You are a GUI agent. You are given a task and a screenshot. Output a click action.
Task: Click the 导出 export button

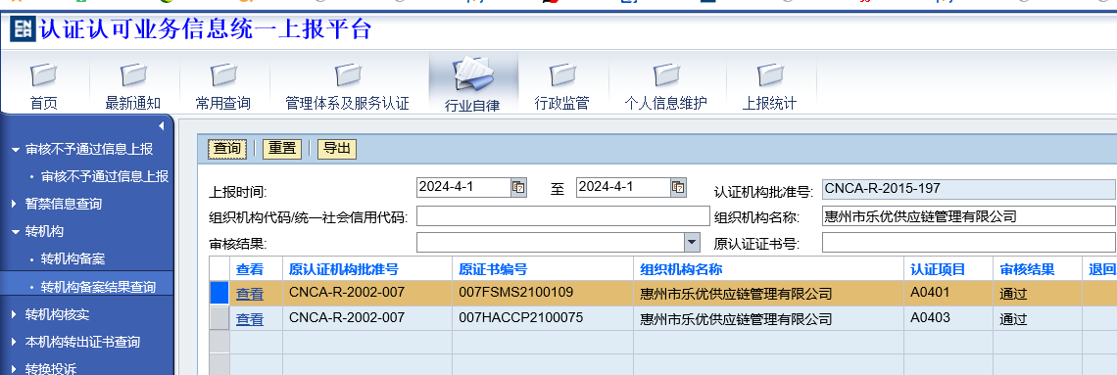click(x=337, y=149)
